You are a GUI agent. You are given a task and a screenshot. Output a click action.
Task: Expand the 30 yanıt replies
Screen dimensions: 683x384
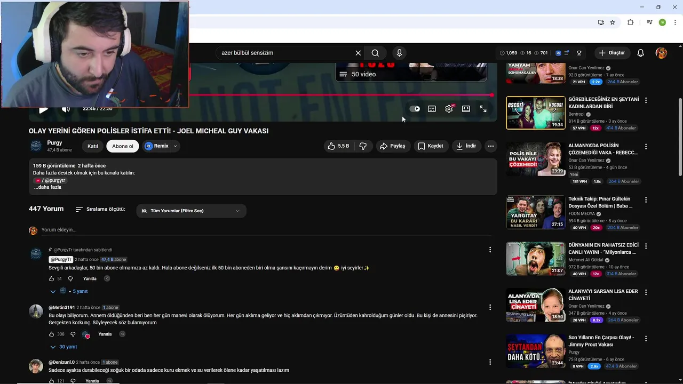coord(63,347)
